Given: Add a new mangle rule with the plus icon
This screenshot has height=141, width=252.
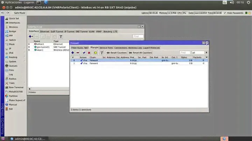Looking at the screenshot, I should (73, 52).
